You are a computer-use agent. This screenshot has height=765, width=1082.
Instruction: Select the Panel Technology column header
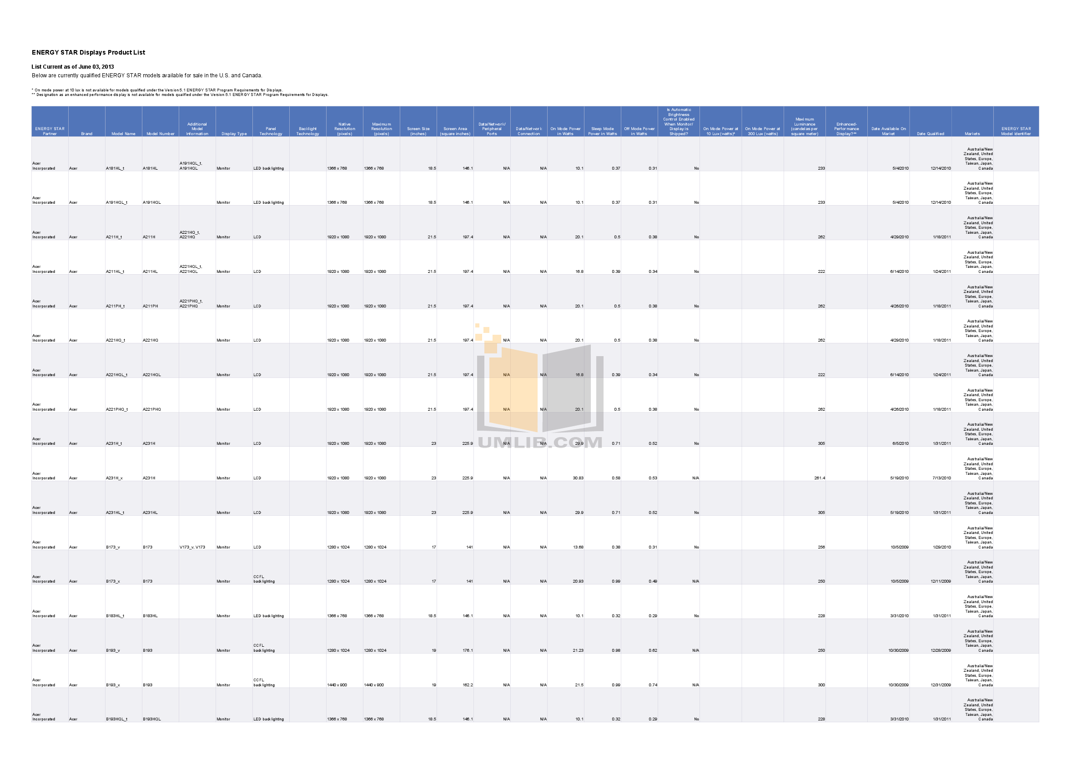click(271, 131)
